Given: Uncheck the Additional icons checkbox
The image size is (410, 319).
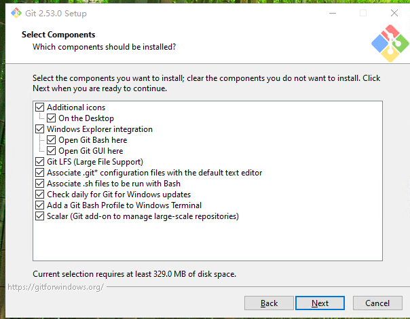Looking at the screenshot, I should click(40, 107).
